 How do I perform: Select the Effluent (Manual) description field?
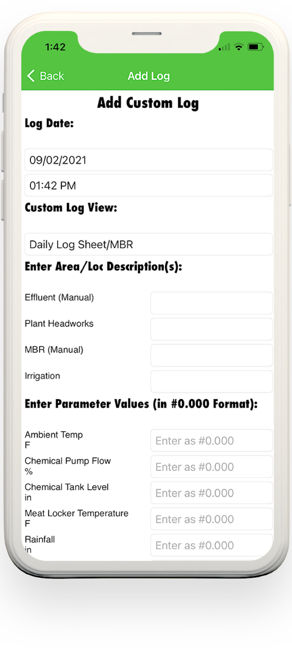click(211, 303)
